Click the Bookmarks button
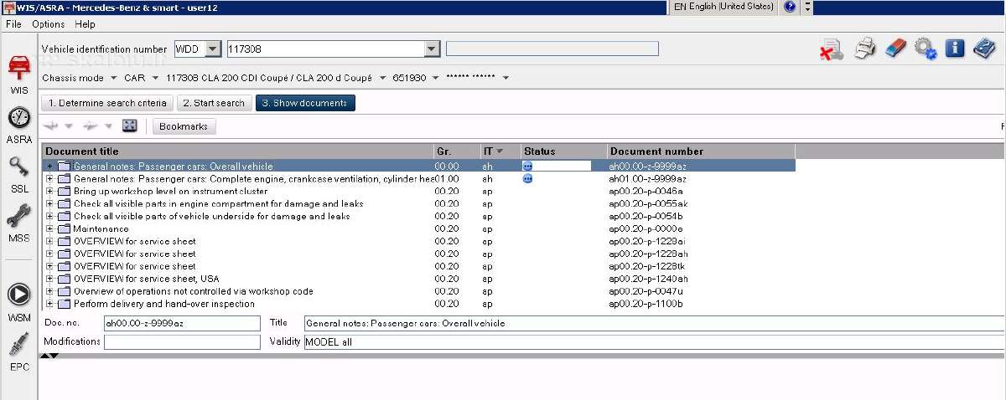This screenshot has height=400, width=1006. (x=184, y=126)
